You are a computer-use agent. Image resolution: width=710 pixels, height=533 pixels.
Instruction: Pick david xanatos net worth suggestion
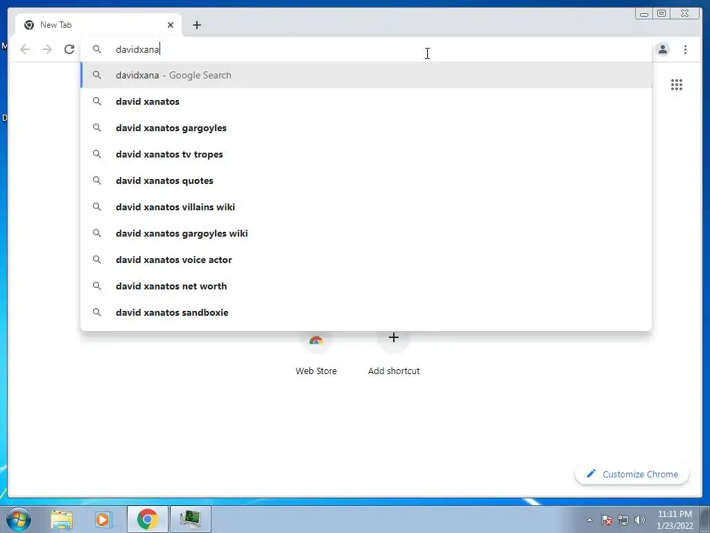(x=366, y=286)
